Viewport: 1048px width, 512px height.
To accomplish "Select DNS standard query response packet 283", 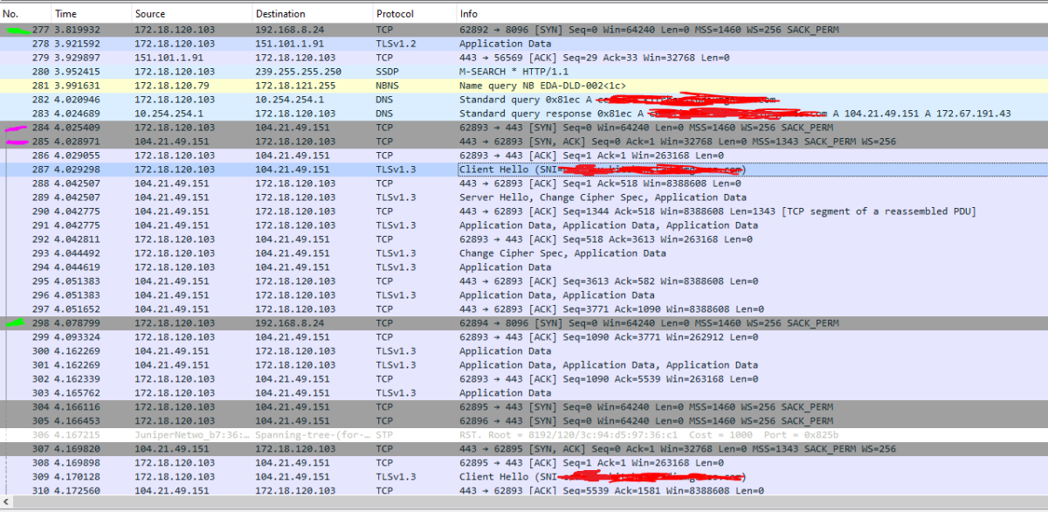I will pyautogui.click(x=524, y=114).
